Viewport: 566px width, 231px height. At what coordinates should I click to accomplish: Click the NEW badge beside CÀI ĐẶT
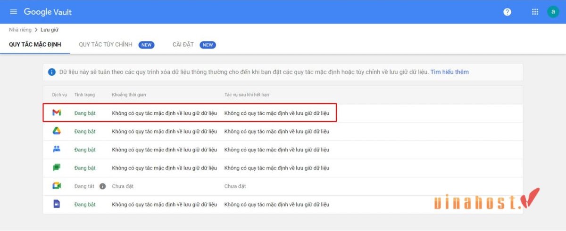coord(208,45)
